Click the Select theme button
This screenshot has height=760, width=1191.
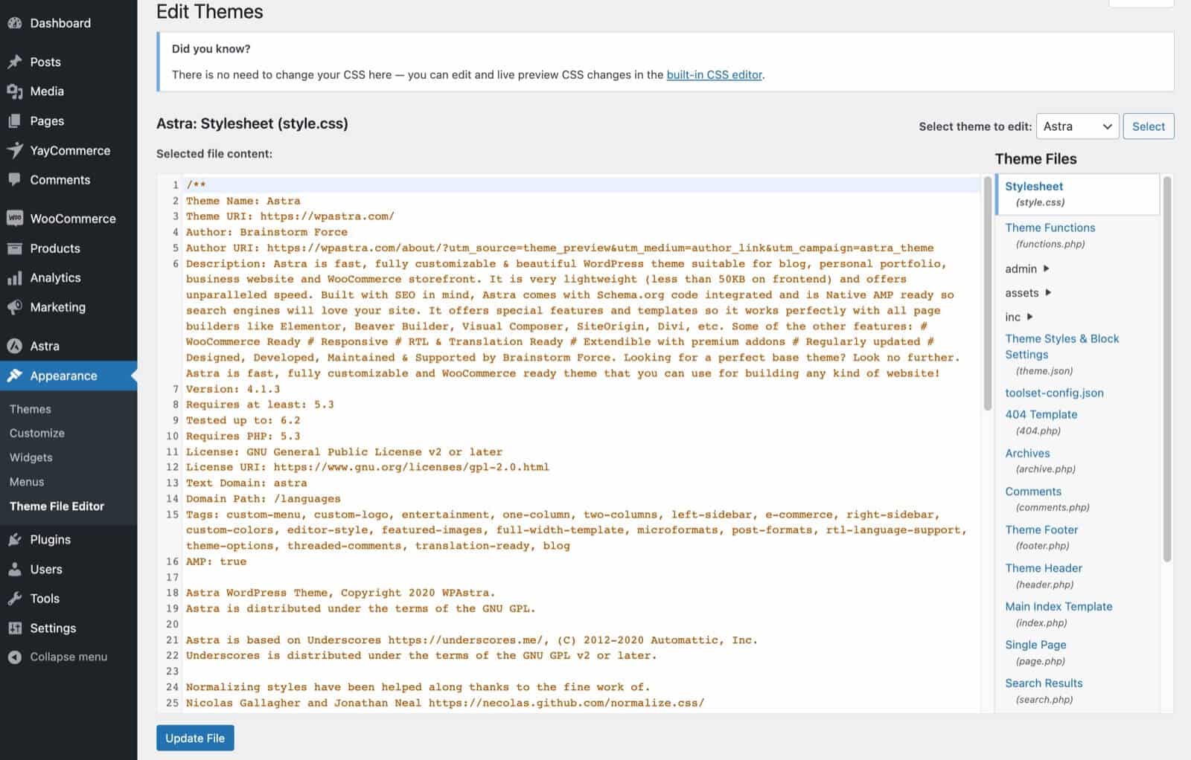click(x=1149, y=126)
